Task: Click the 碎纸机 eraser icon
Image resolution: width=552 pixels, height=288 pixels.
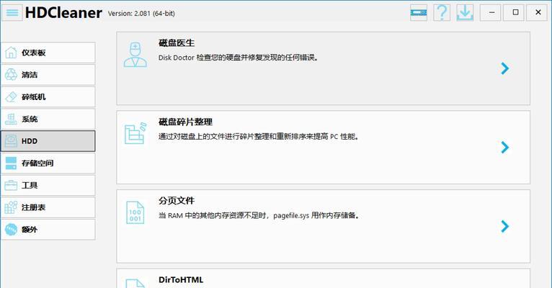Action: [x=11, y=97]
